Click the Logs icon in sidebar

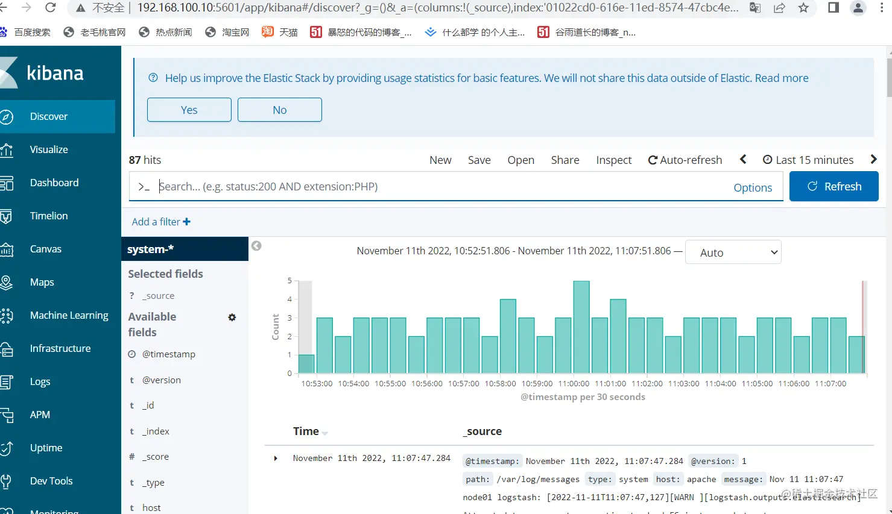(6, 382)
